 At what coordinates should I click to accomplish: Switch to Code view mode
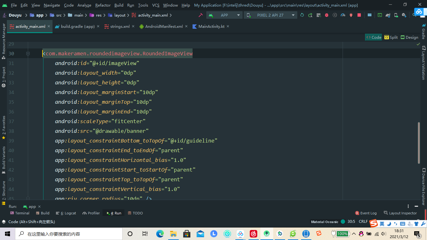[374, 37]
